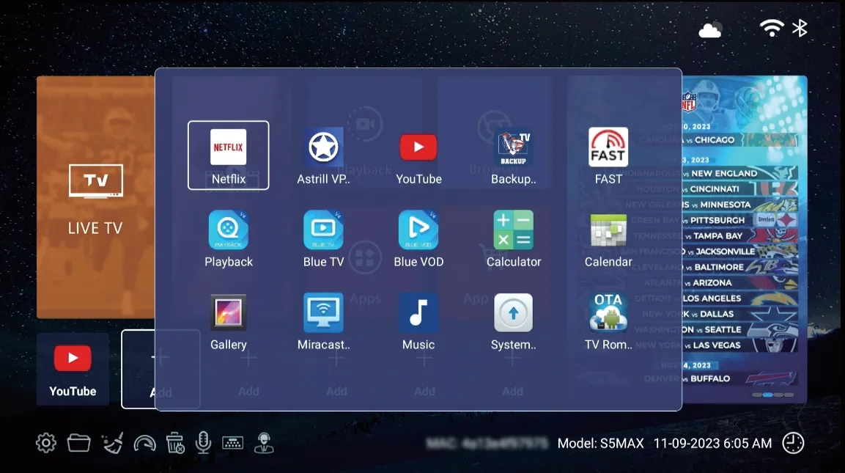Open the speed test gauge icon

coord(144,444)
